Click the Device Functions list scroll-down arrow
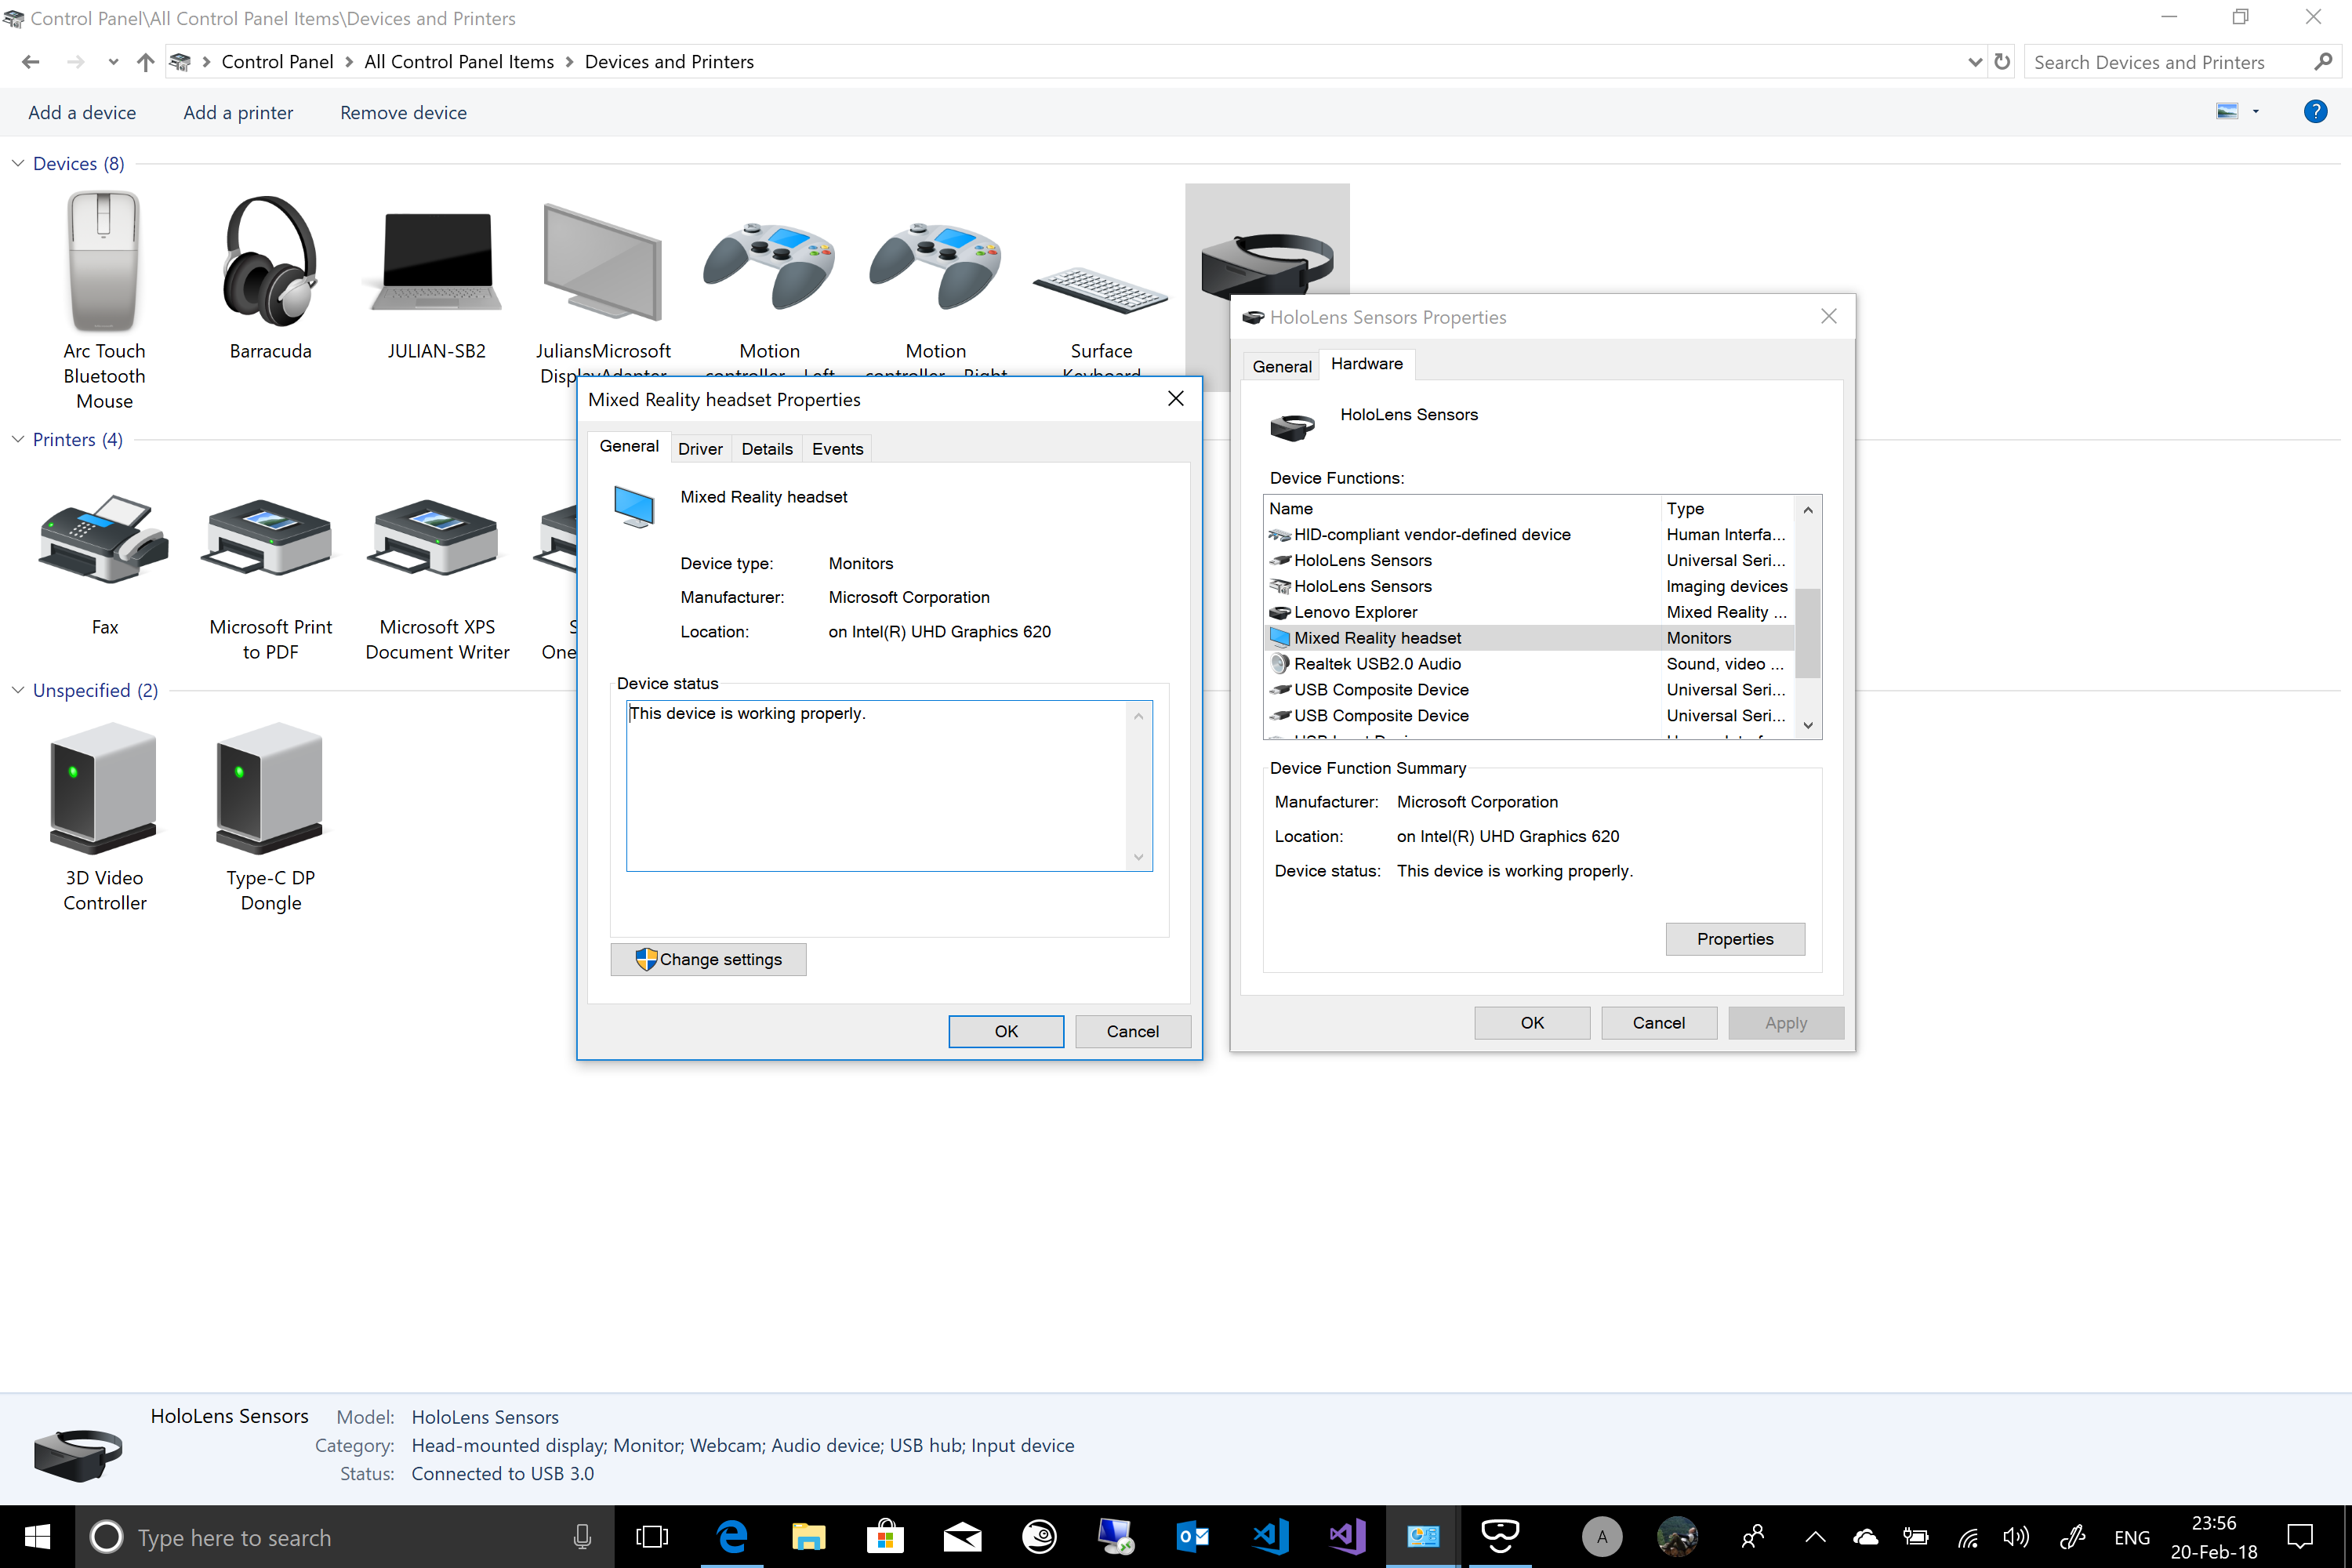 pos(1808,725)
